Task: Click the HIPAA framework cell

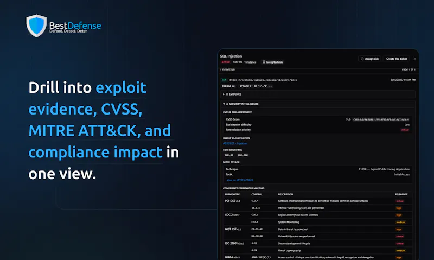Action: (x=232, y=257)
